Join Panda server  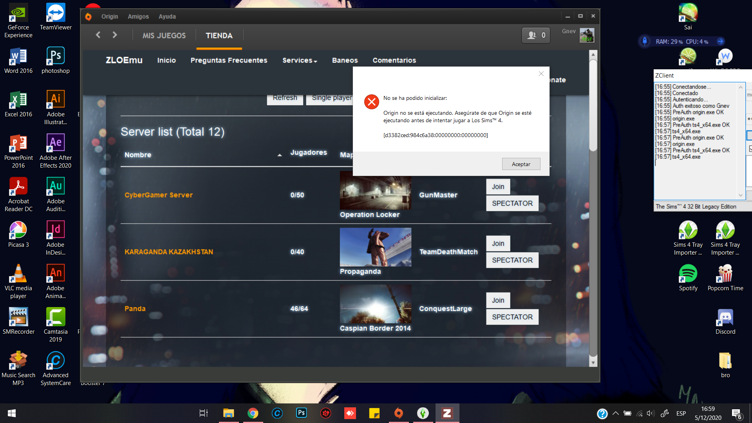(x=498, y=300)
